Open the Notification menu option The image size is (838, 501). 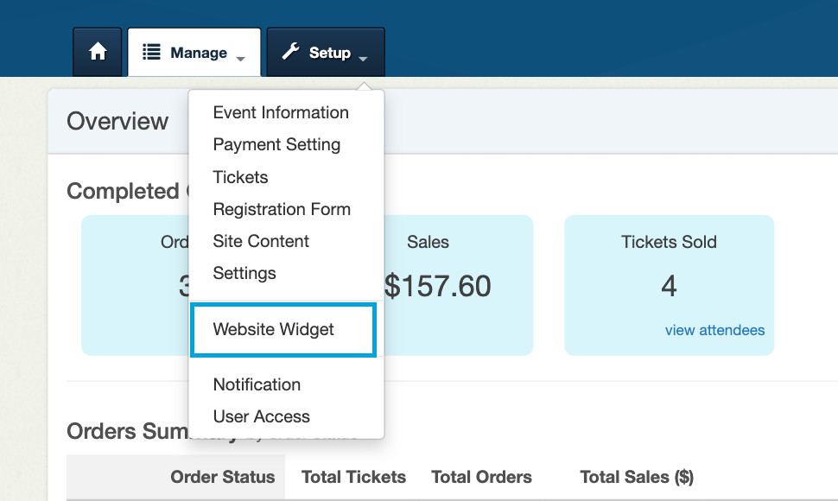tap(257, 384)
